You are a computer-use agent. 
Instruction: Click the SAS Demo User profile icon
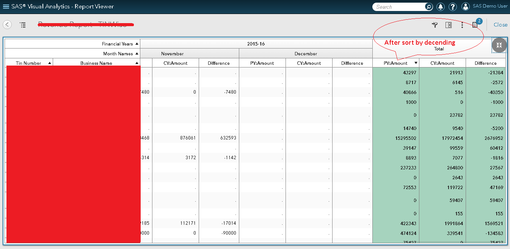point(465,6)
